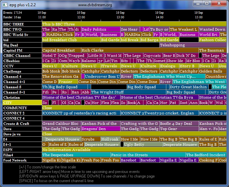This screenshot has width=229, height=187.
Task: Click 'Undercover Boss U' on Channel 4
Action: [102, 76]
